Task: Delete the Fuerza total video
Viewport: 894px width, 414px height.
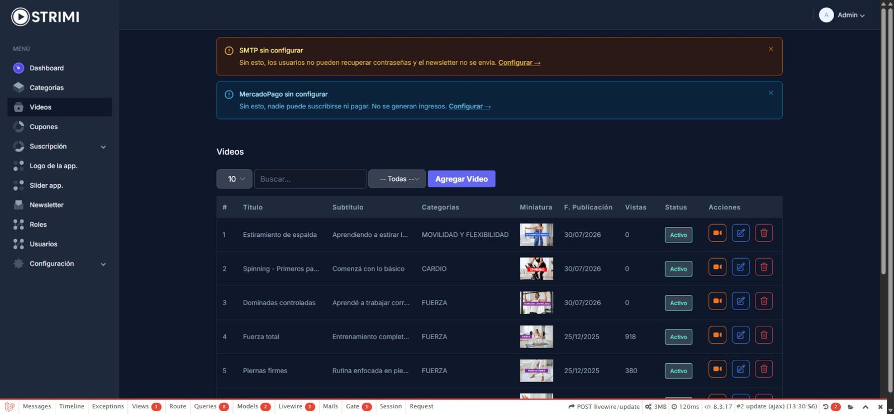Action: click(764, 335)
